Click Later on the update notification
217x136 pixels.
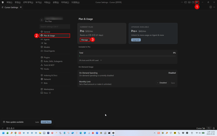[37, 122]
